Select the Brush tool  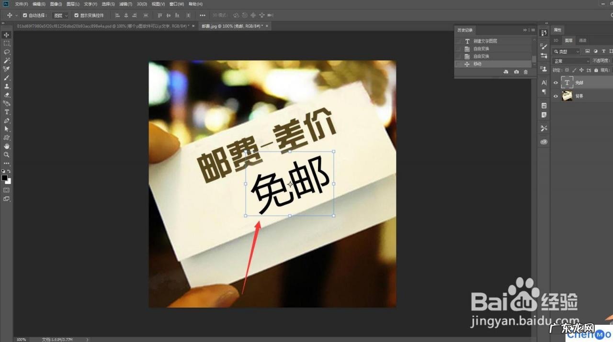click(x=7, y=77)
